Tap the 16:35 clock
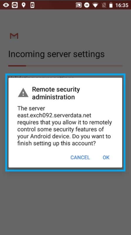The height and width of the screenshot is (235, 131). pyautogui.click(x=122, y=5)
